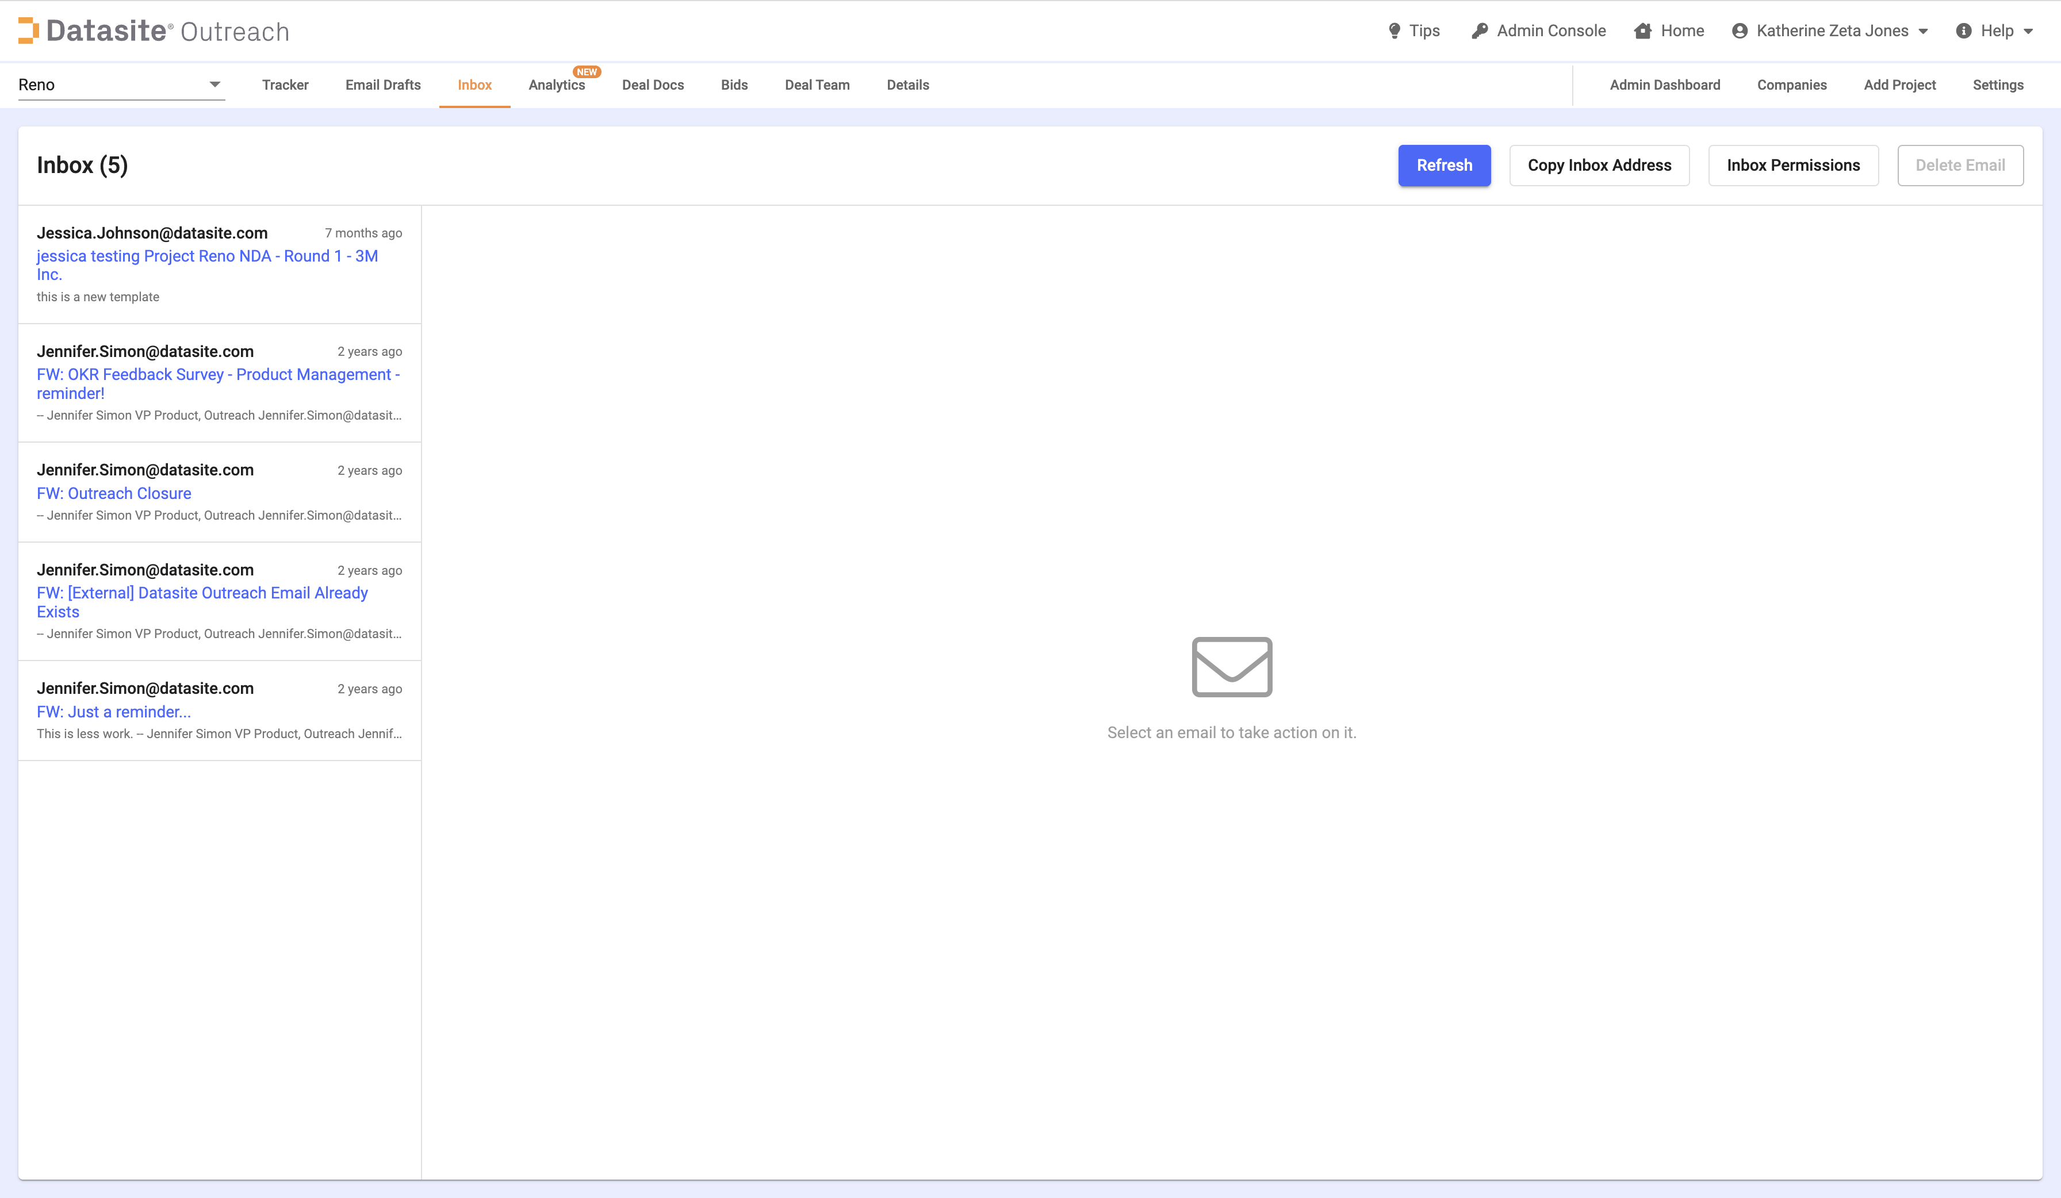
Task: Click Copy Inbox Address button
Action: pyautogui.click(x=1599, y=165)
